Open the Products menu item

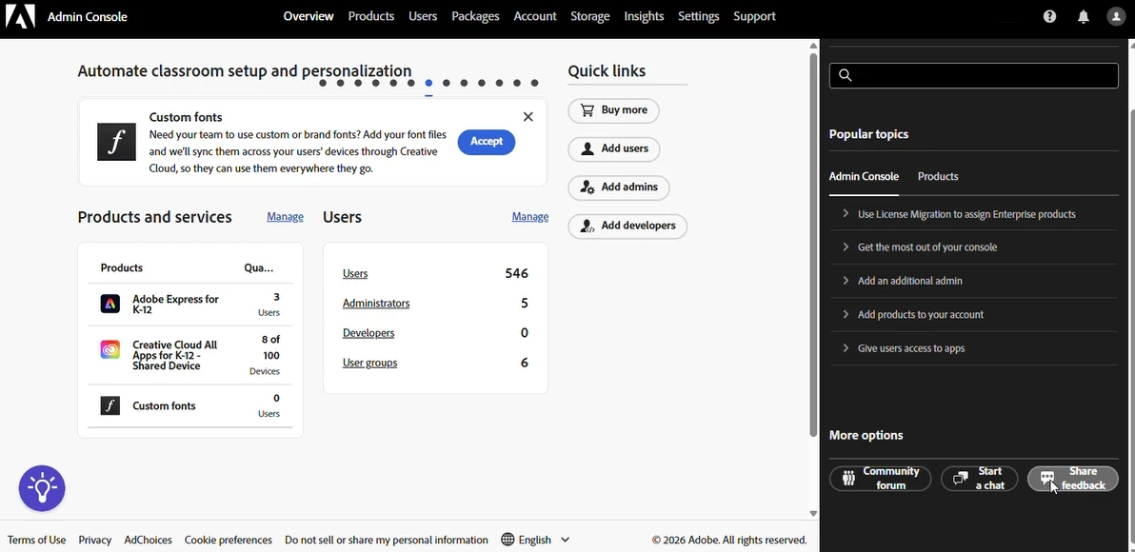pos(370,16)
